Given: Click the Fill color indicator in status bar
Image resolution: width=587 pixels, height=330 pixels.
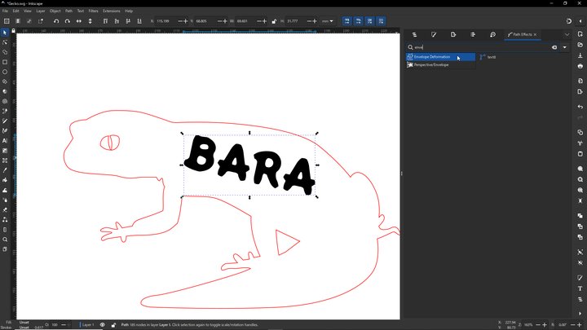Looking at the screenshot, I should tap(24, 322).
